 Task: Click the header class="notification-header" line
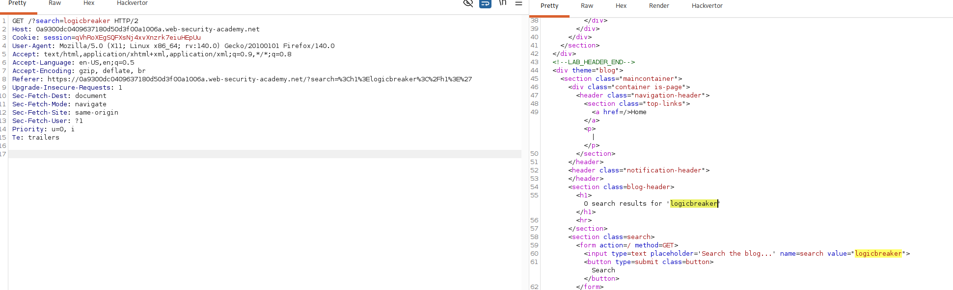[x=639, y=170]
